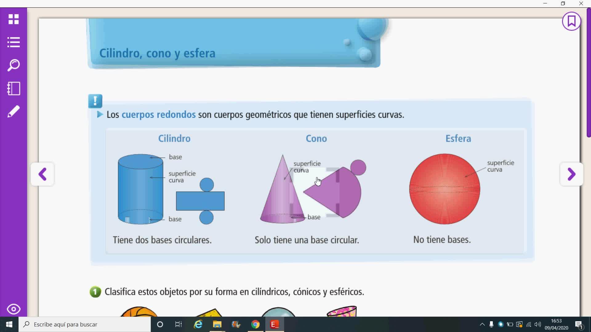Click the green exercise number 1 badge

point(95,292)
